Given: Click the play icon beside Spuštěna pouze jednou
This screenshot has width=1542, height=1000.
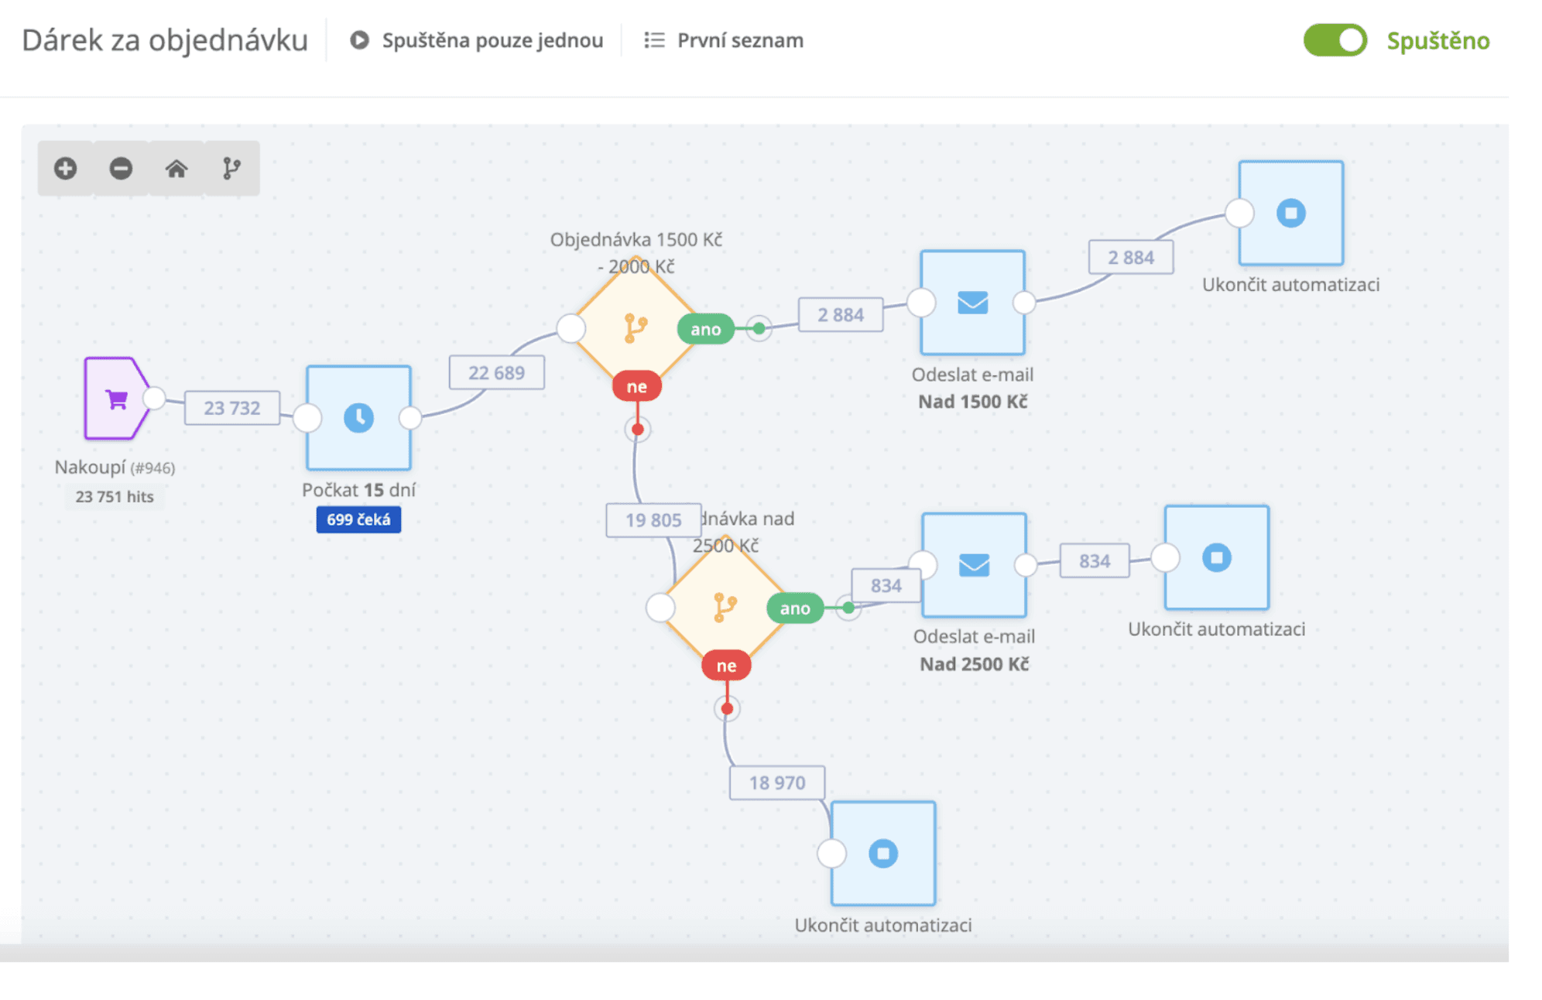Looking at the screenshot, I should coord(359,40).
